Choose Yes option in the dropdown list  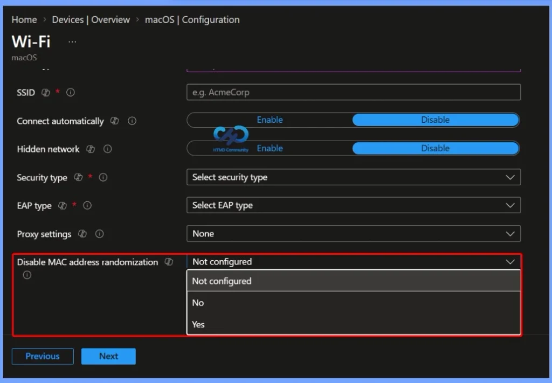click(x=354, y=324)
